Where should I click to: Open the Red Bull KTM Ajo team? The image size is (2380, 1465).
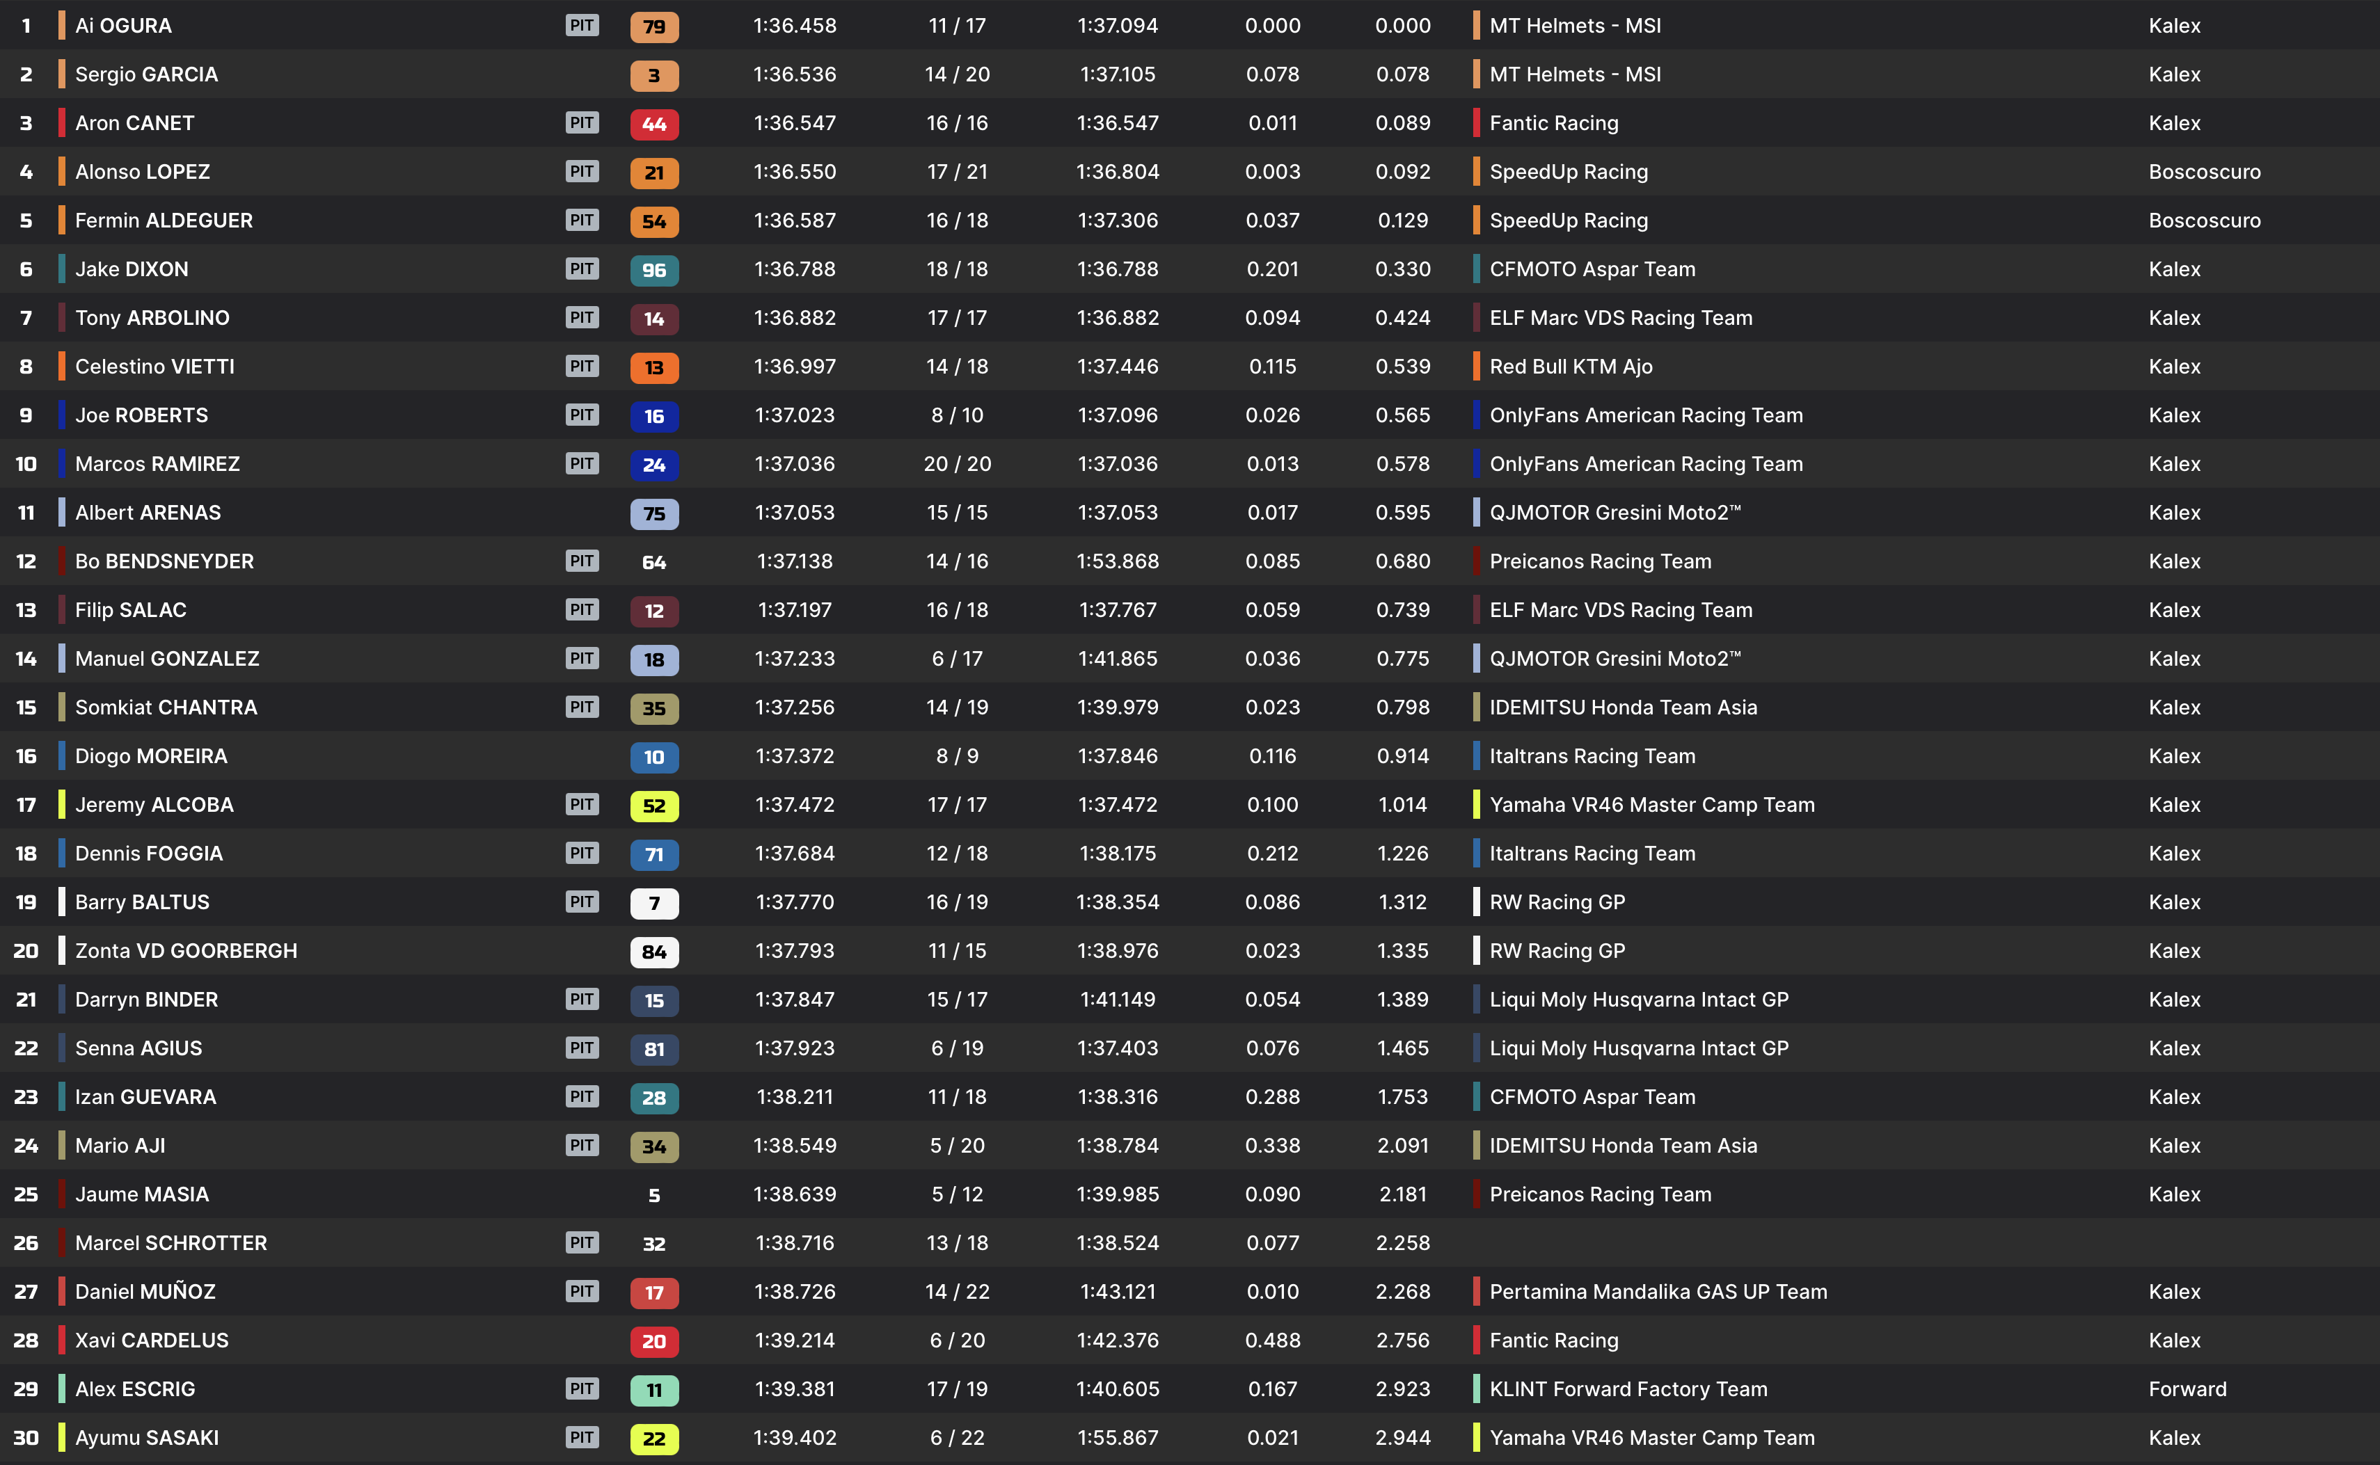(1571, 367)
